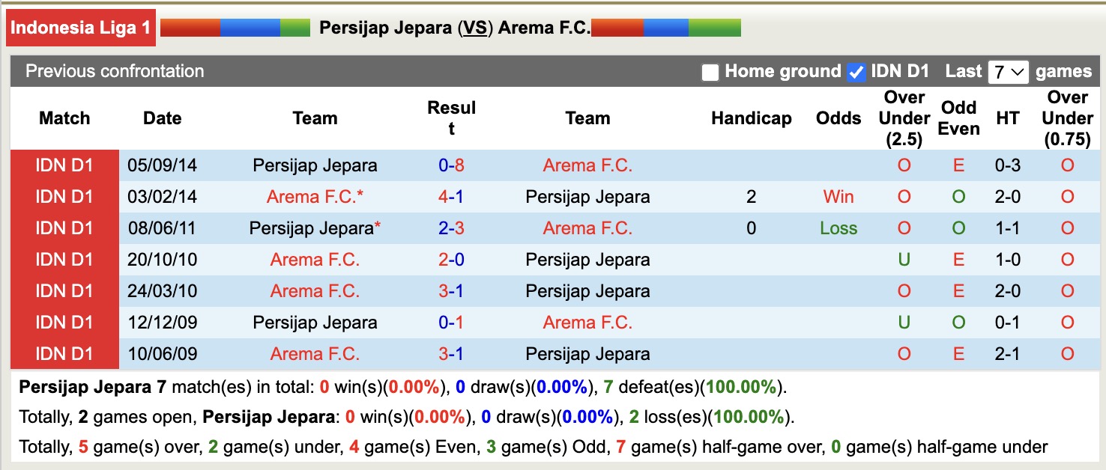The image size is (1106, 470).
Task: Select the IDN D1 badge on the 10/06/09 row
Action: (64, 353)
